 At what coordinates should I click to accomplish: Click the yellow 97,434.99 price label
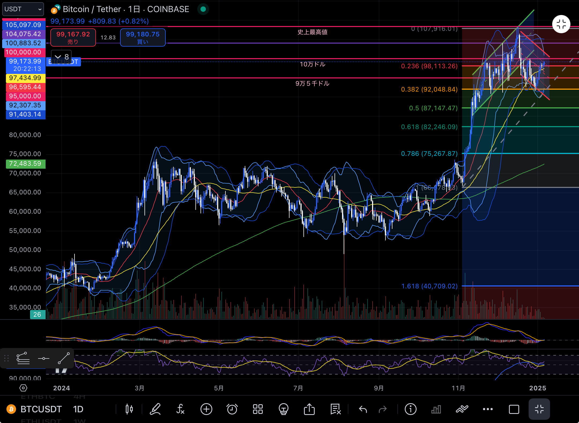26,78
